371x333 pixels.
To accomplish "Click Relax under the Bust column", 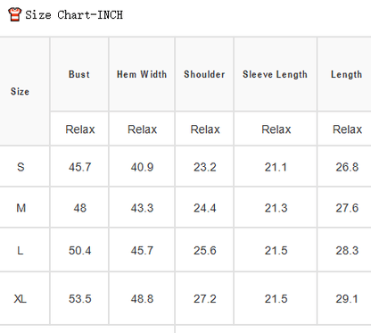I will pos(80,129).
